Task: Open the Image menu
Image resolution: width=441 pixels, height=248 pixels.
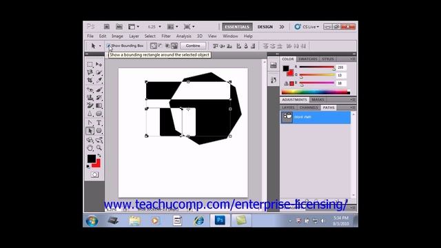Action: click(117, 36)
